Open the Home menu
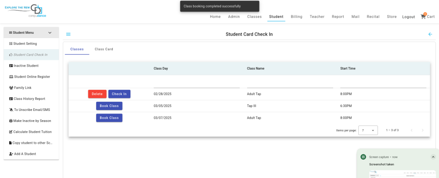 [x=215, y=17]
